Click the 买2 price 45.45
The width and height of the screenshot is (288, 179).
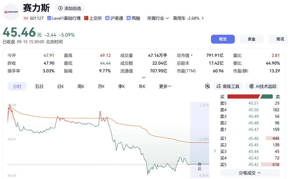click(x=254, y=145)
